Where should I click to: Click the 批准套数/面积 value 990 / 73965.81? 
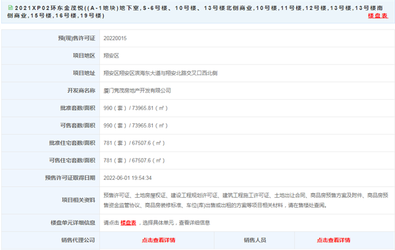(x=135, y=108)
